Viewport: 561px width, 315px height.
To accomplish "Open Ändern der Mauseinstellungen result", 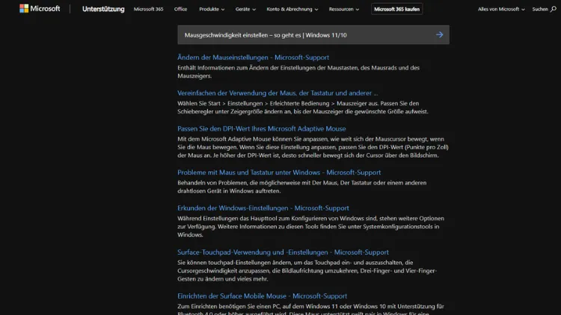I will click(253, 57).
